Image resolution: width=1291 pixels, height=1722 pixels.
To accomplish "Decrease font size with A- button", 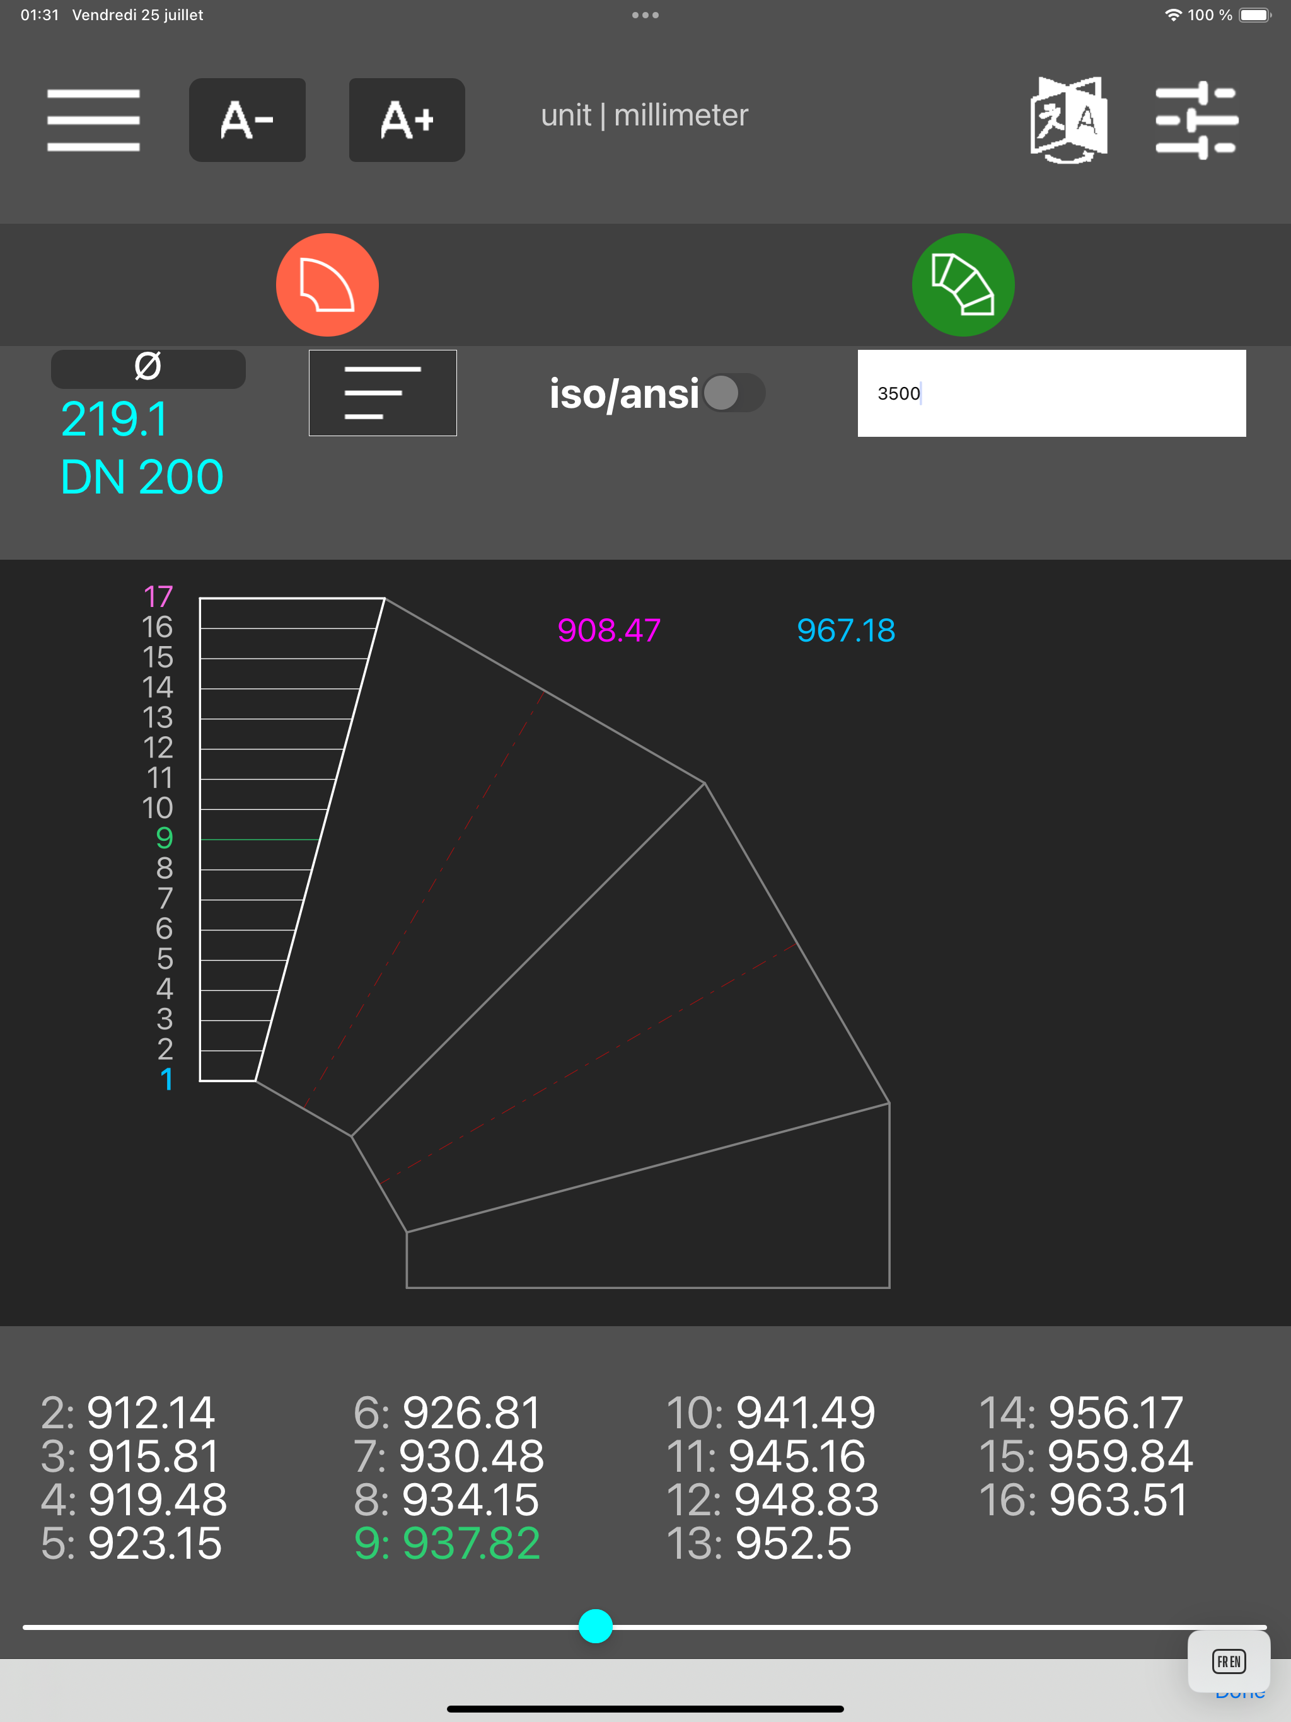I will point(247,120).
